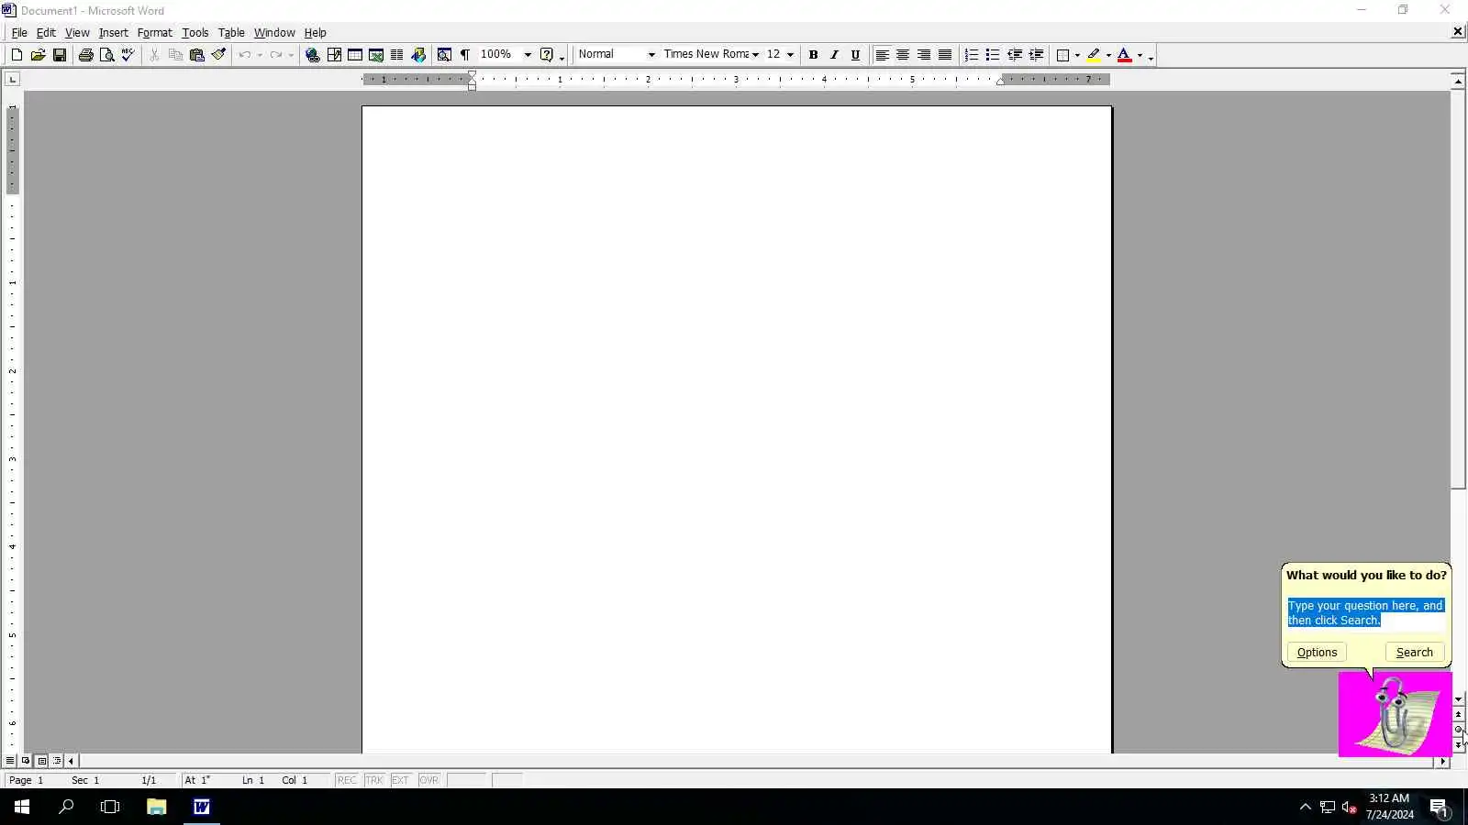Open the font color dropdown arrow
Image resolution: width=1468 pixels, height=825 pixels.
click(x=1140, y=55)
